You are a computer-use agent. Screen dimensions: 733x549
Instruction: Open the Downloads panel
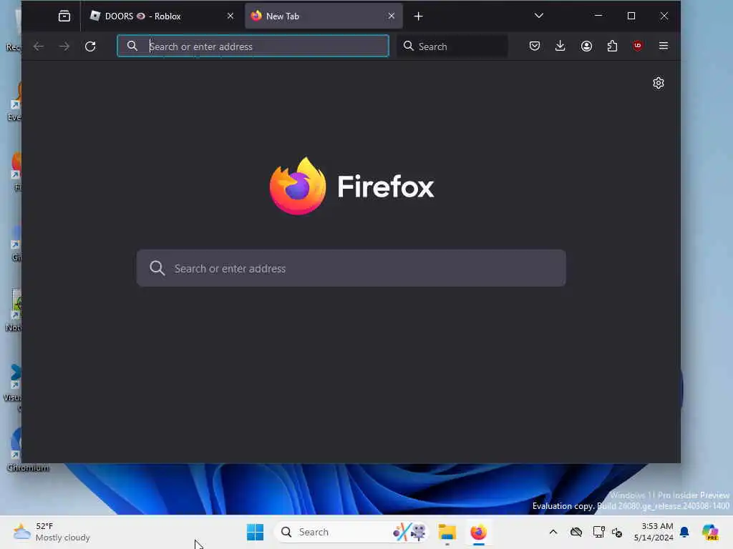(x=560, y=46)
